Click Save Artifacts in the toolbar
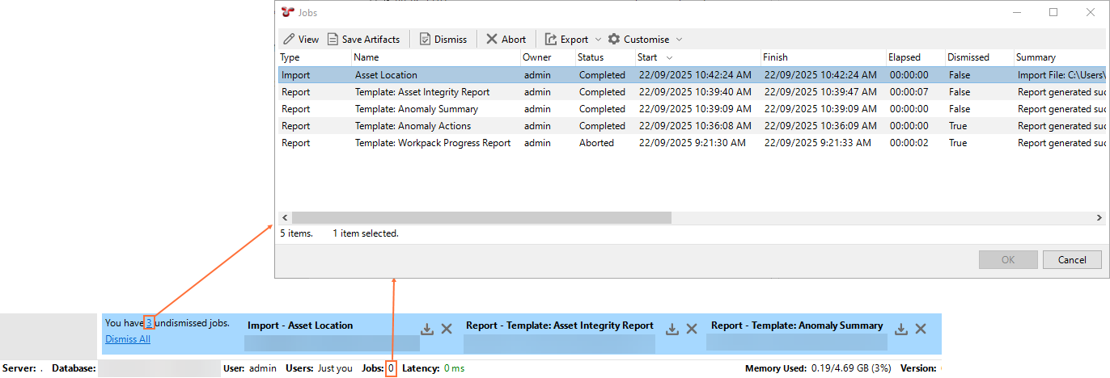This screenshot has width=1110, height=378. click(363, 39)
